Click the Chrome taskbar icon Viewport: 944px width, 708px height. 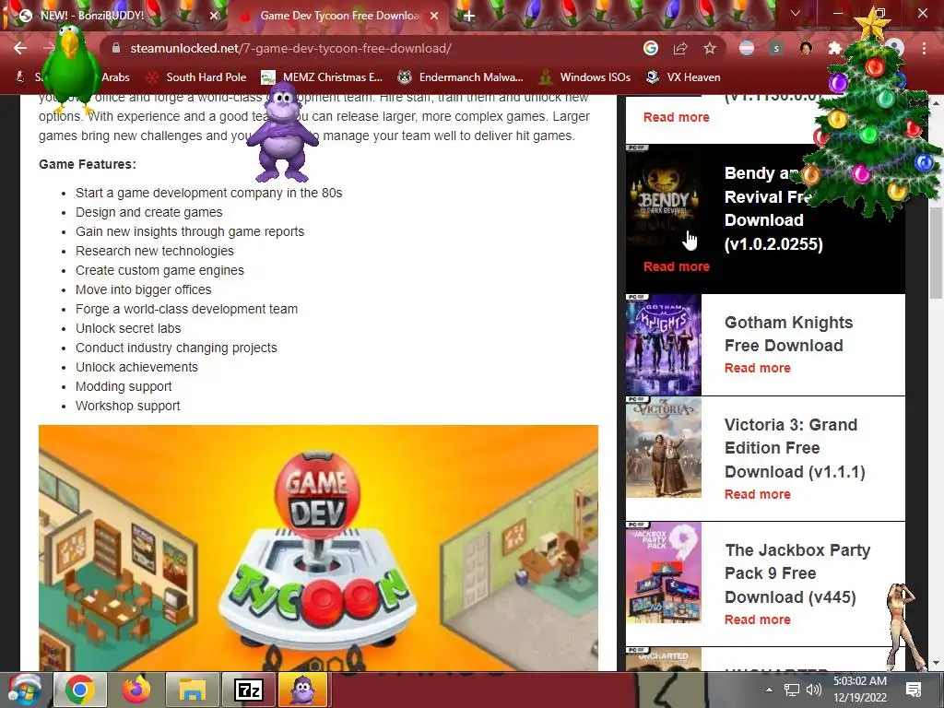coord(79,690)
